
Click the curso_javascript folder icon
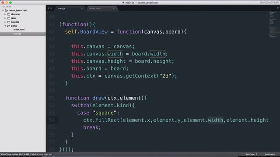pyautogui.click(x=6, y=10)
